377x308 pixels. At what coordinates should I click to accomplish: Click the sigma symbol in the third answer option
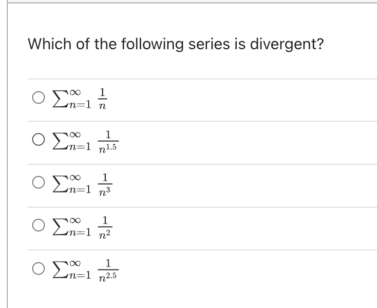coord(60,184)
